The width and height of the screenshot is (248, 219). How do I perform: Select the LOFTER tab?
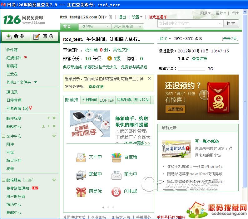point(107,100)
